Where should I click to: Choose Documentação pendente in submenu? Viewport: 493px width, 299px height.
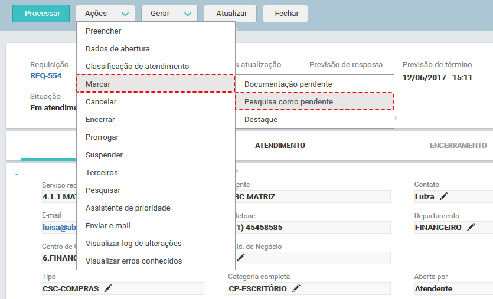[315, 84]
